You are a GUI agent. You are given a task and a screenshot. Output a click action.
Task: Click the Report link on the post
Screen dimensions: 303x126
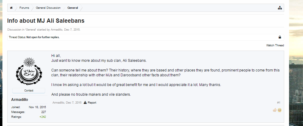tap(92, 103)
